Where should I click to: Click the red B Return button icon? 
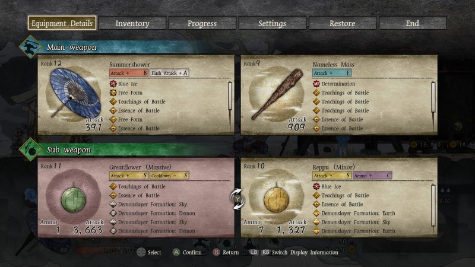pos(216,252)
